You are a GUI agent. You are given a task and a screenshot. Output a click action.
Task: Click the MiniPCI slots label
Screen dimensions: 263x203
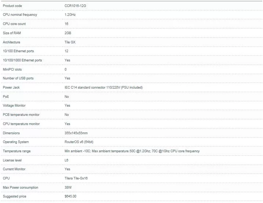(x=12, y=70)
